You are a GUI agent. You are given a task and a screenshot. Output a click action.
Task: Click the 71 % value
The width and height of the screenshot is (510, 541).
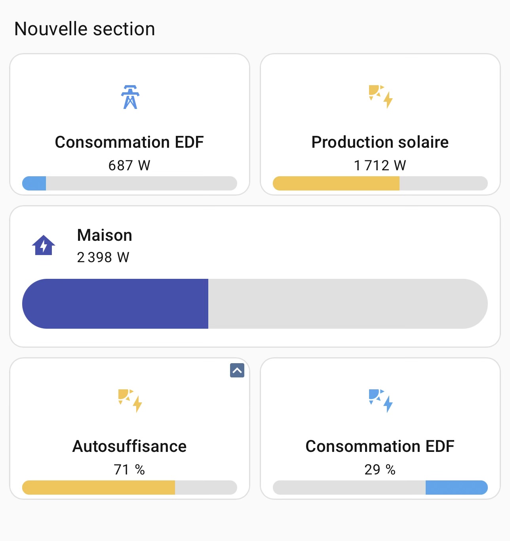click(x=129, y=469)
